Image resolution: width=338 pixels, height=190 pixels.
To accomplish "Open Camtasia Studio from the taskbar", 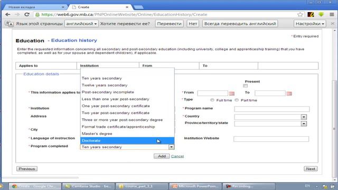I will 88,186.
